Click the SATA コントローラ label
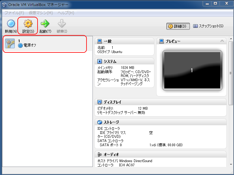The height and width of the screenshot is (175, 234). pos(111,141)
